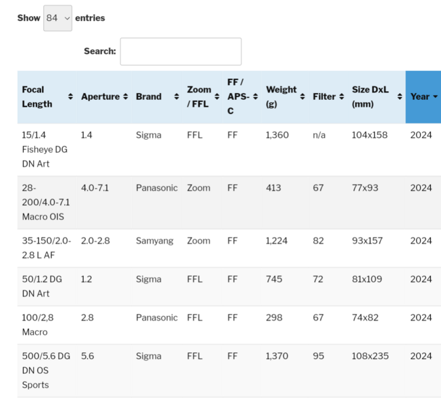Click the Year column header
The image size is (441, 405).
419,97
